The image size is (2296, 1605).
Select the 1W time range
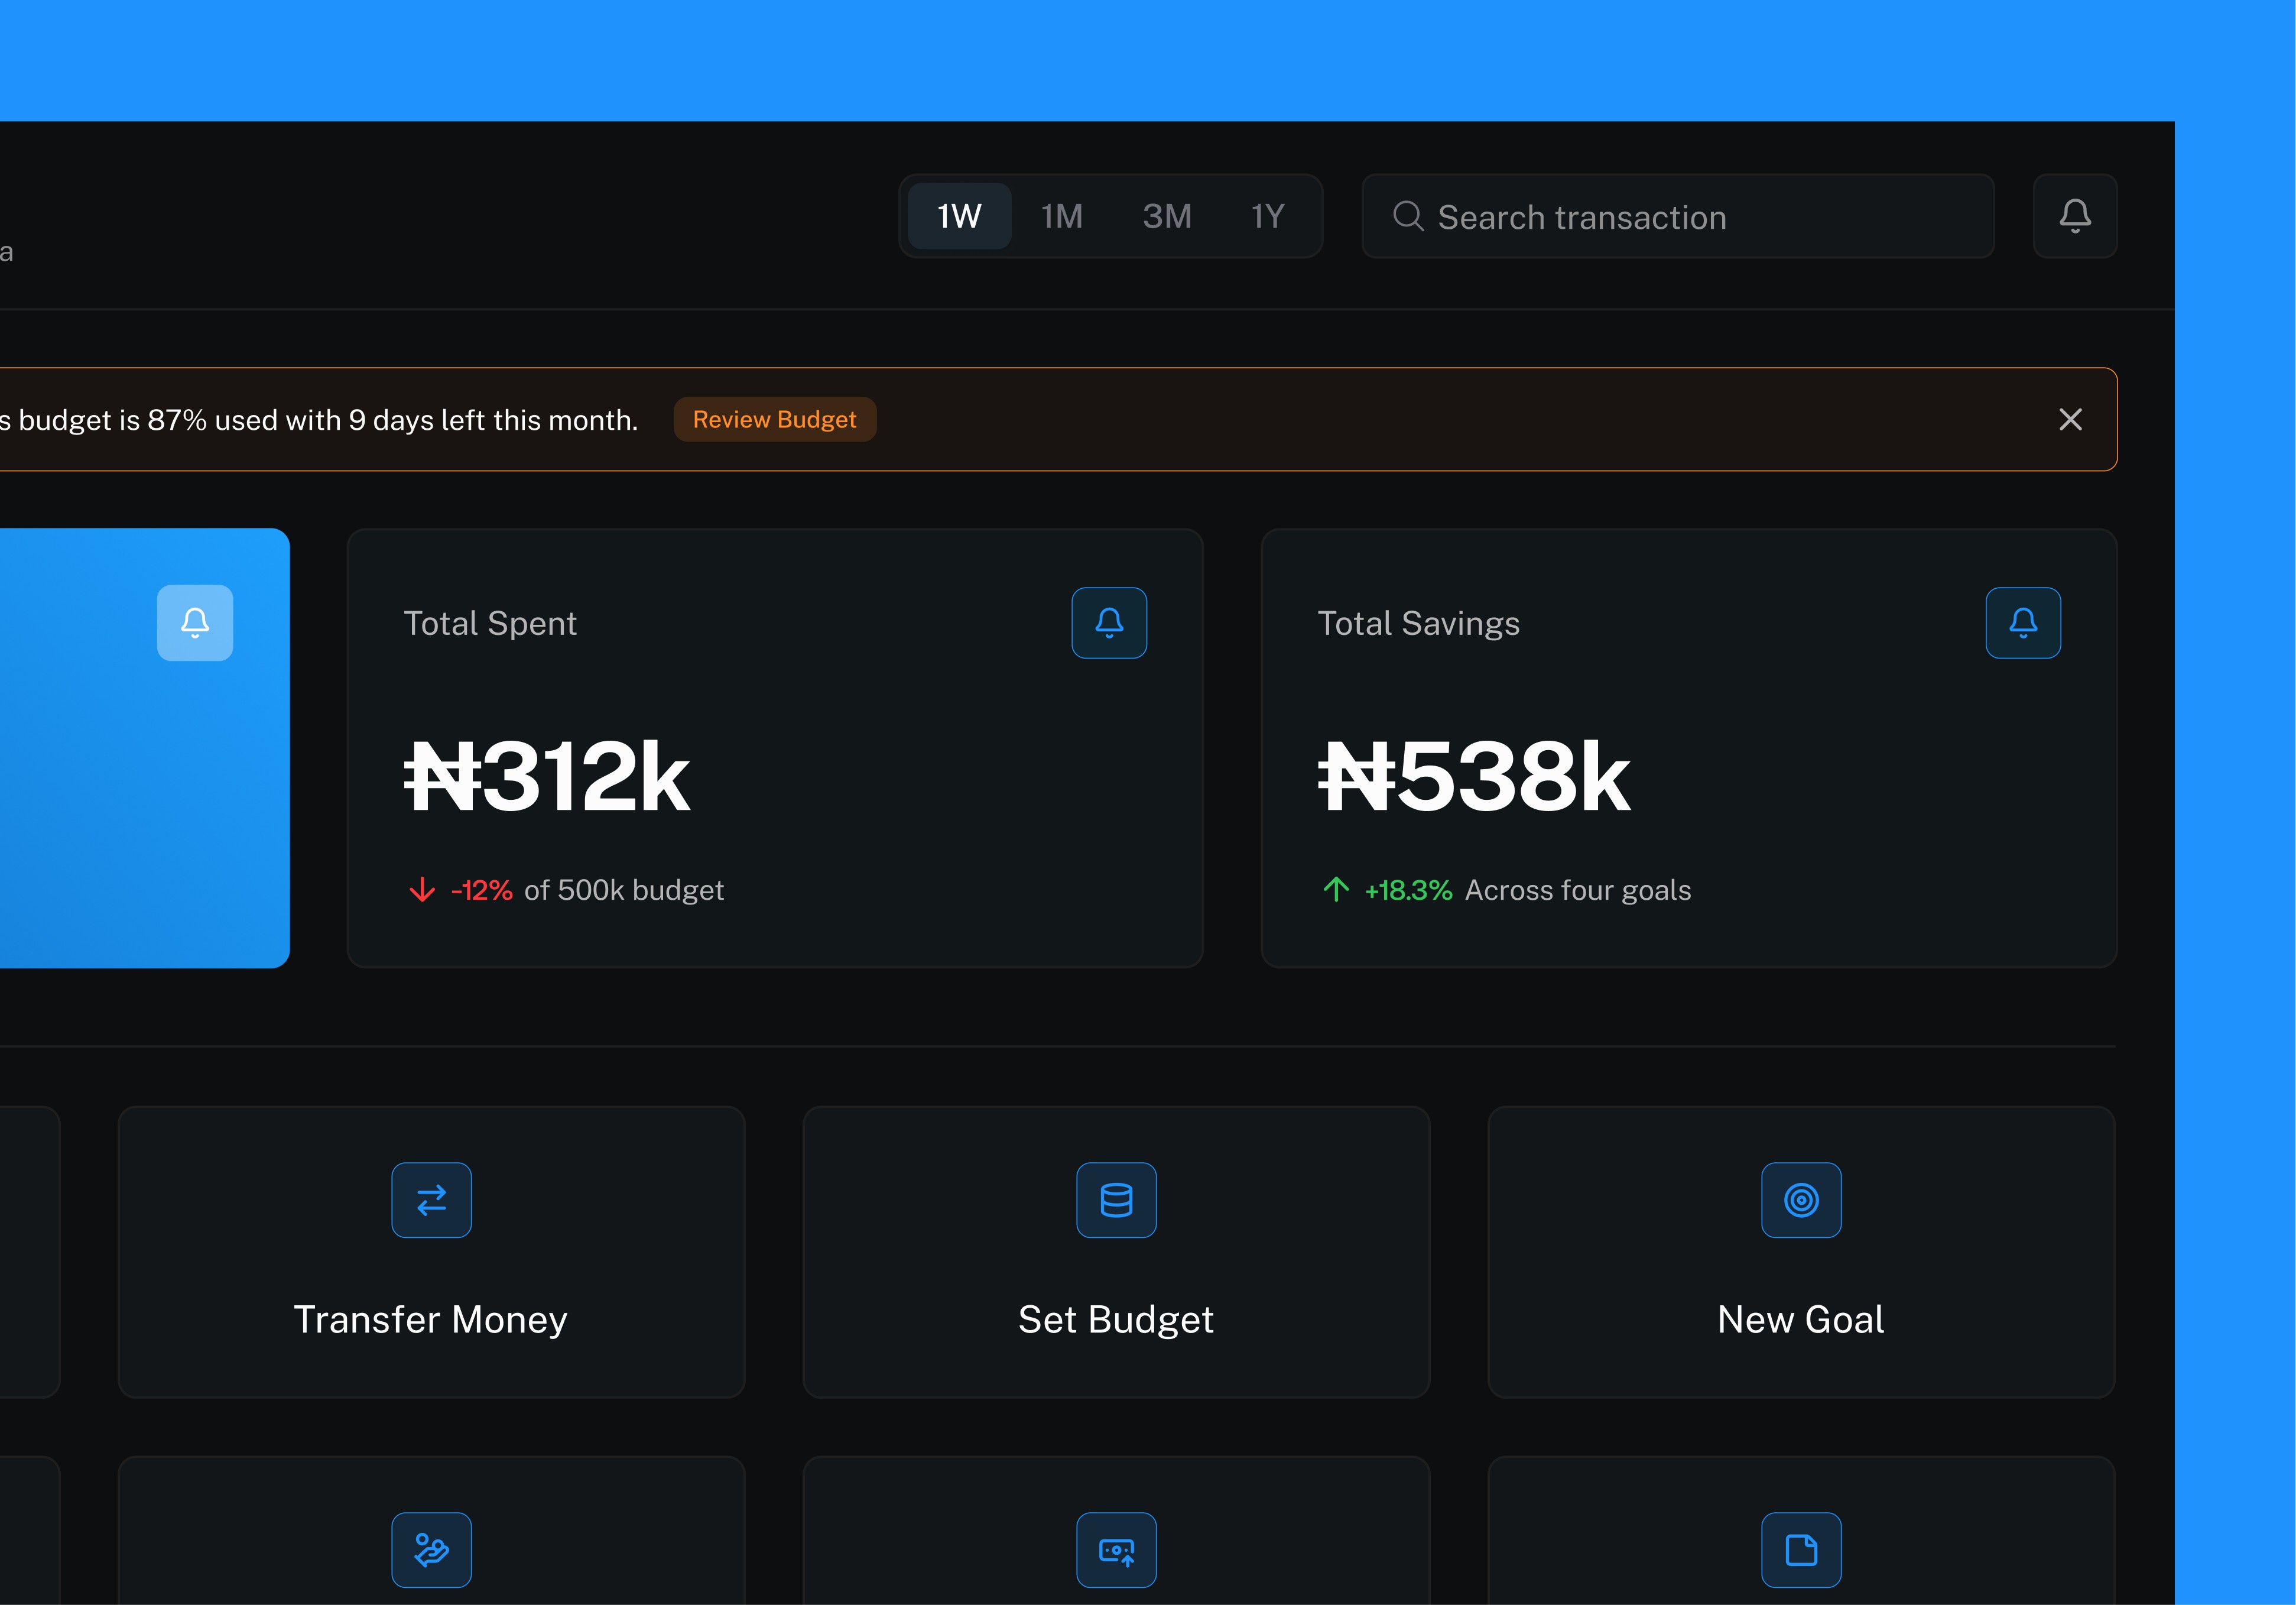tap(959, 216)
